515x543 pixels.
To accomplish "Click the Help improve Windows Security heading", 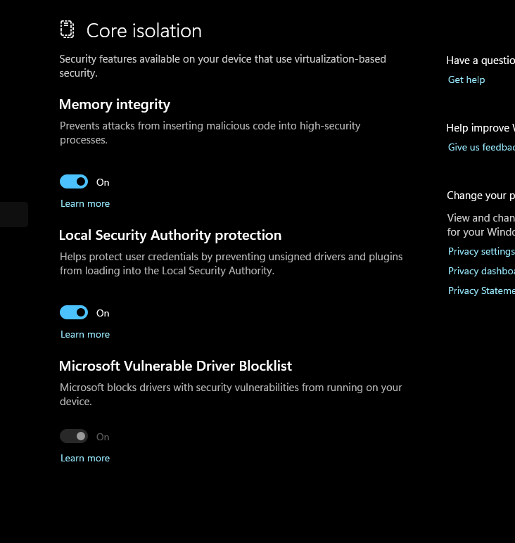I will pyautogui.click(x=481, y=128).
